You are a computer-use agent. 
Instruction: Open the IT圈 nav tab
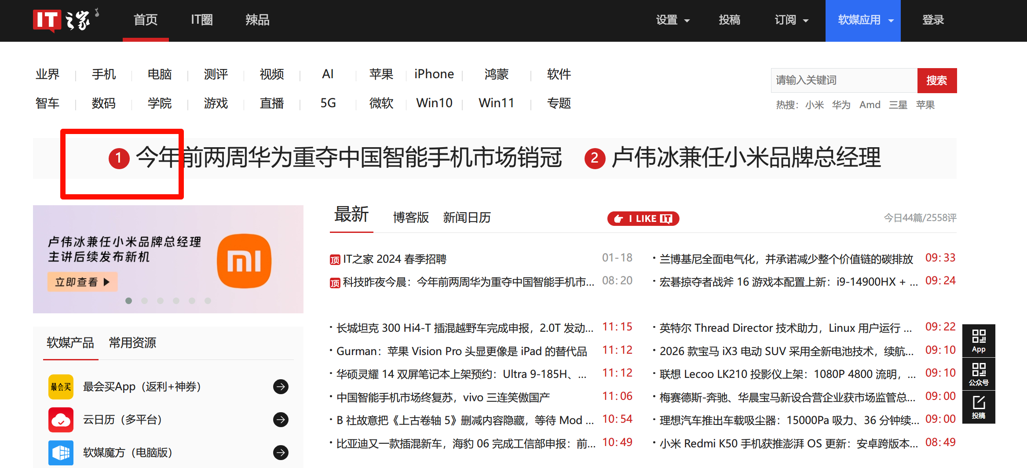click(201, 20)
